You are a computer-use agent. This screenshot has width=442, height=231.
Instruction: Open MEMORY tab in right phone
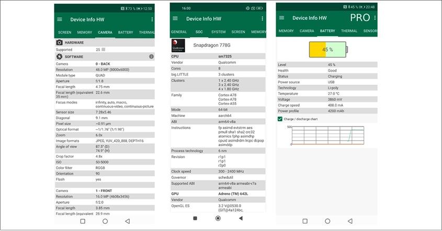click(x=286, y=31)
